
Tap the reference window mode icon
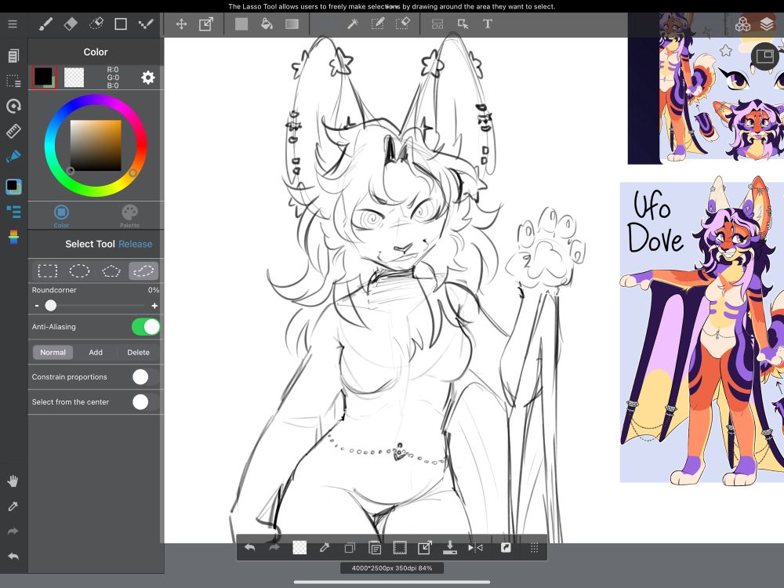coord(765,56)
